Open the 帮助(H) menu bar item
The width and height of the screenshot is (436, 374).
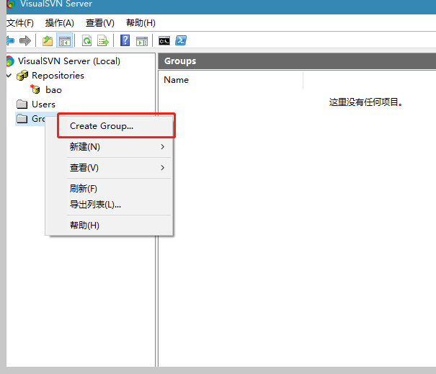tap(141, 23)
